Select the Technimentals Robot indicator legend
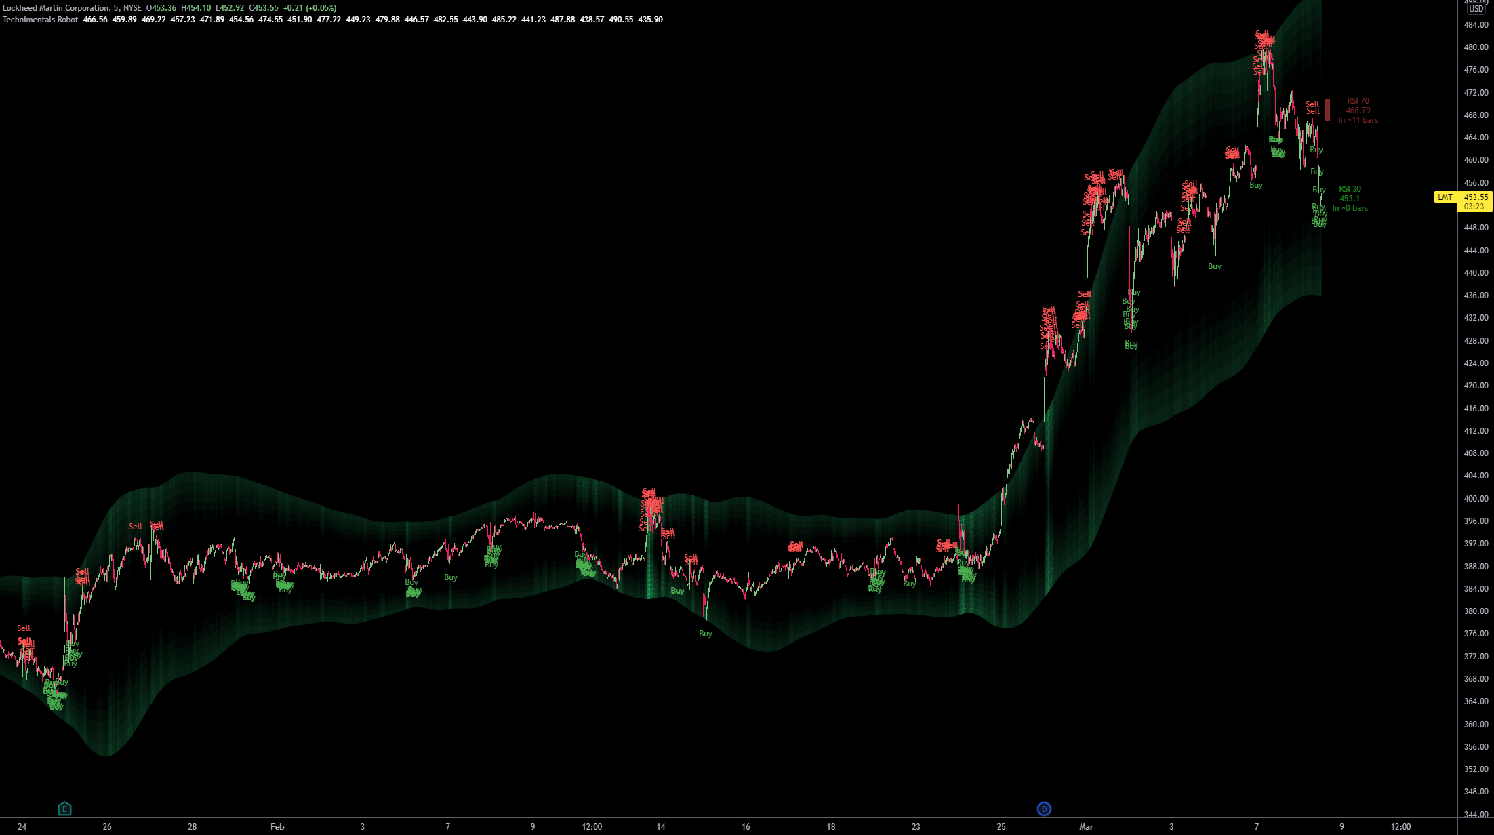The height and width of the screenshot is (835, 1494). (x=41, y=20)
